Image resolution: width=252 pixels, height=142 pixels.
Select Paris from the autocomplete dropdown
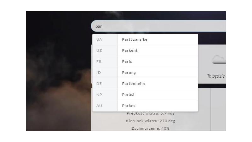(145, 62)
